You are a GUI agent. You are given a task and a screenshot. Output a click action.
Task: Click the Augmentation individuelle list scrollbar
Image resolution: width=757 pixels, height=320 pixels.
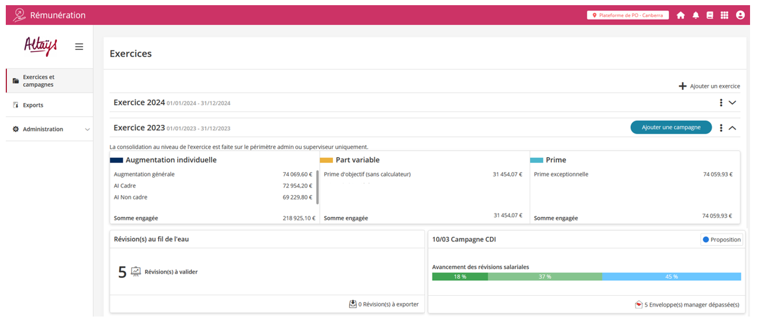(317, 187)
